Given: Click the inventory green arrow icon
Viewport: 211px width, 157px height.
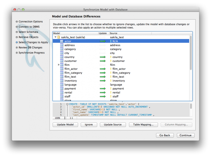Looking at the screenshot, I should [103, 81].
